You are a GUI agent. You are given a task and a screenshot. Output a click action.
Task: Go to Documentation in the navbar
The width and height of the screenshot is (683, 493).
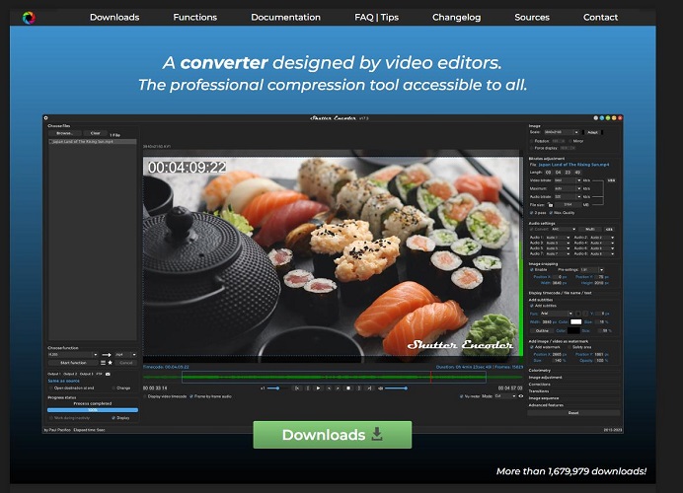click(286, 18)
